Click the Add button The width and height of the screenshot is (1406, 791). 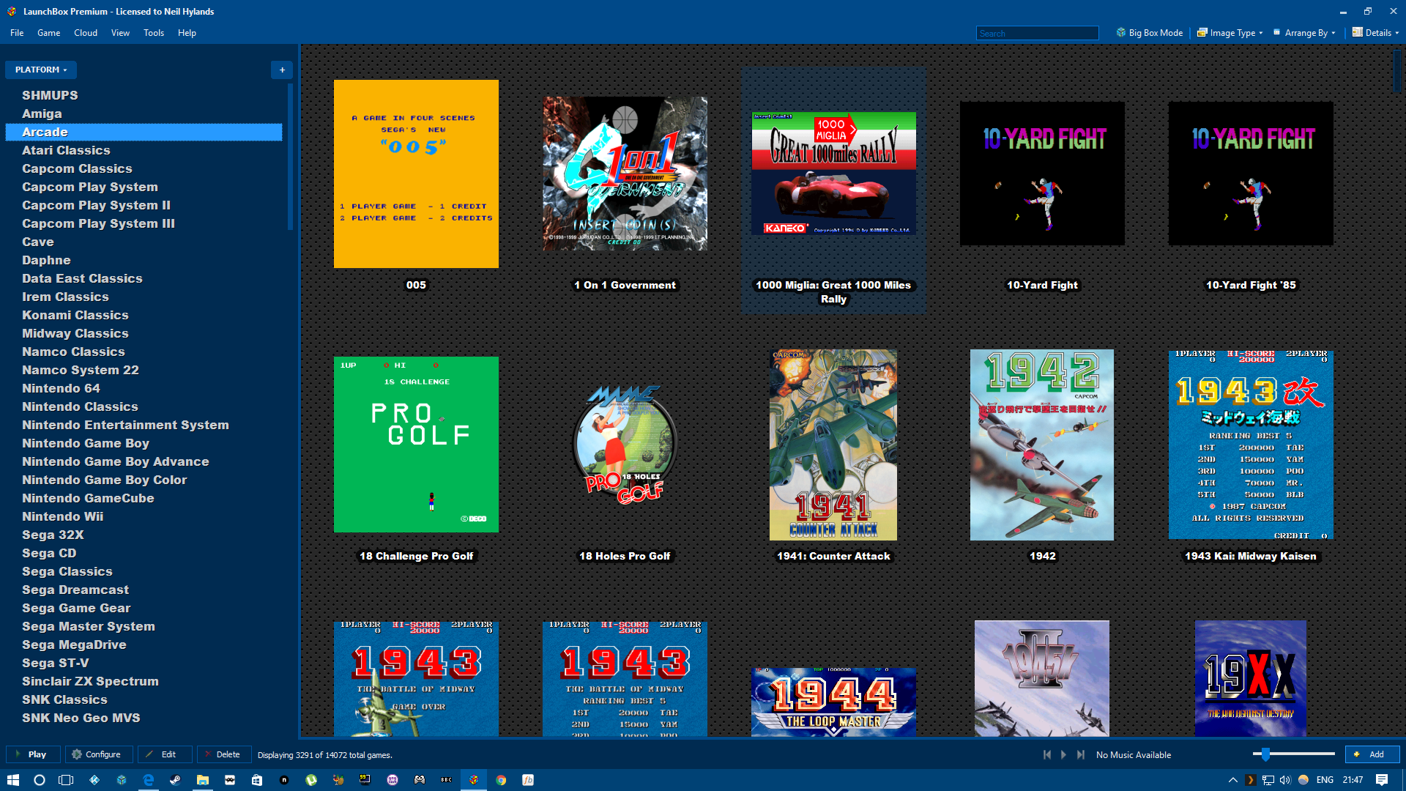point(1372,754)
